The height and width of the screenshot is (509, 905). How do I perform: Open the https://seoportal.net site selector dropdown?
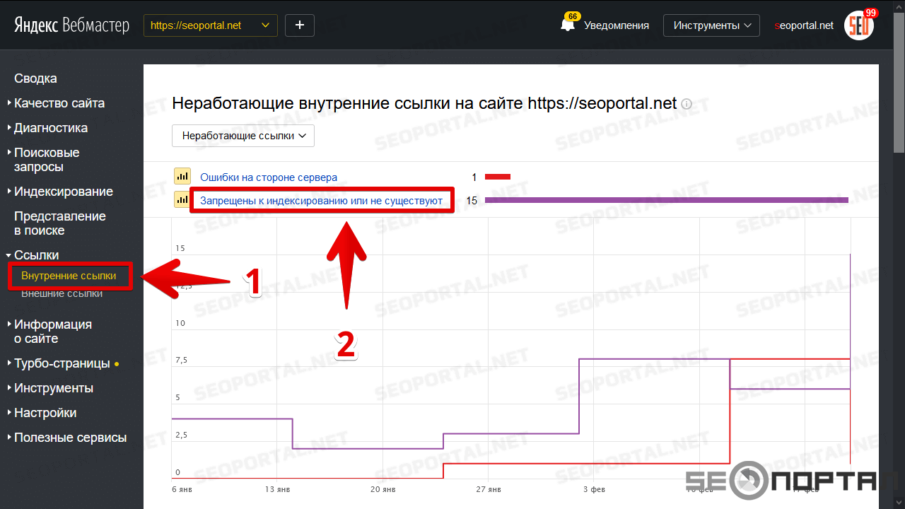point(210,25)
